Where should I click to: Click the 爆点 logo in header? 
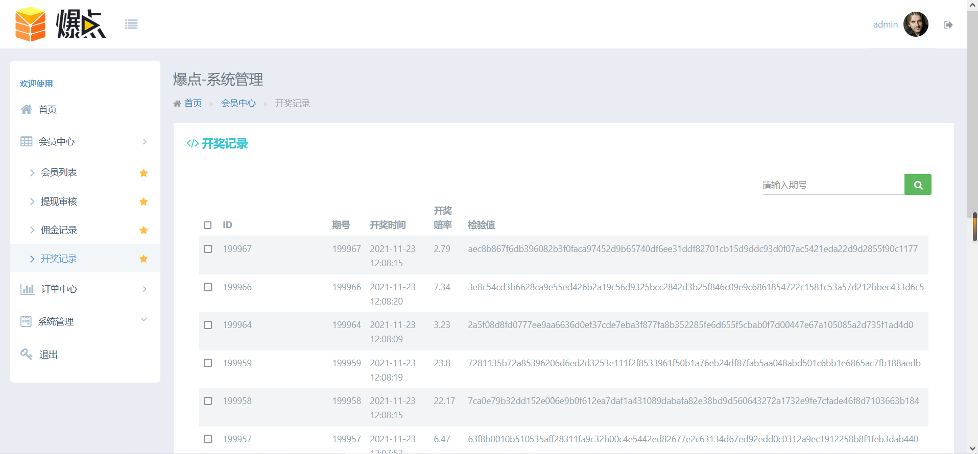[61, 24]
